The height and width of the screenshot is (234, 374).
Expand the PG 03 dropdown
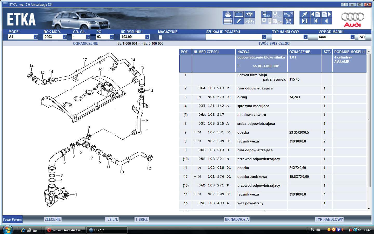pyautogui.click(x=112, y=37)
